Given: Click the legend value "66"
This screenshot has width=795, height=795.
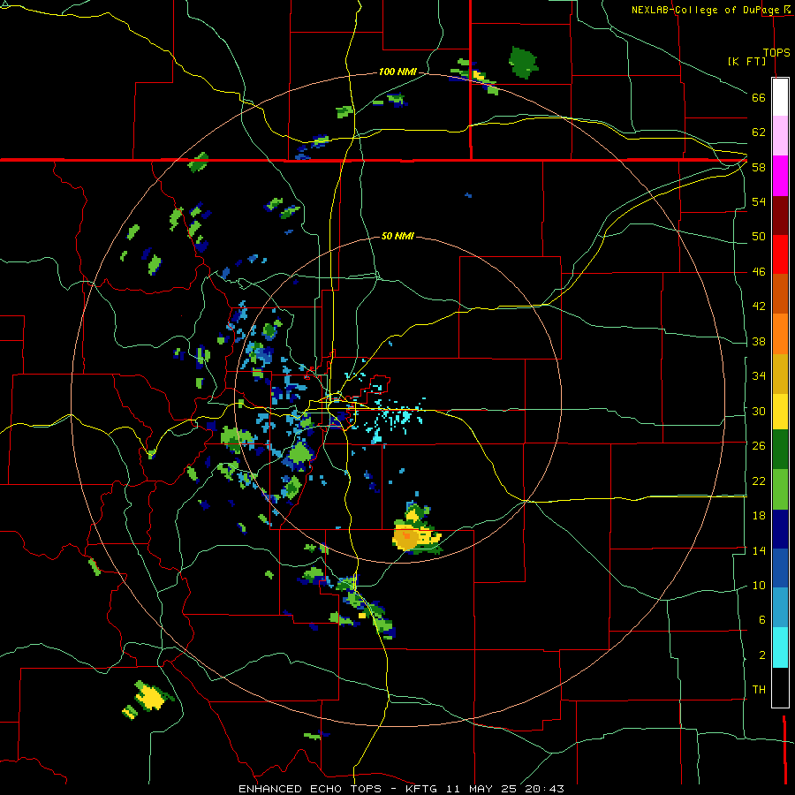Looking at the screenshot, I should (759, 97).
